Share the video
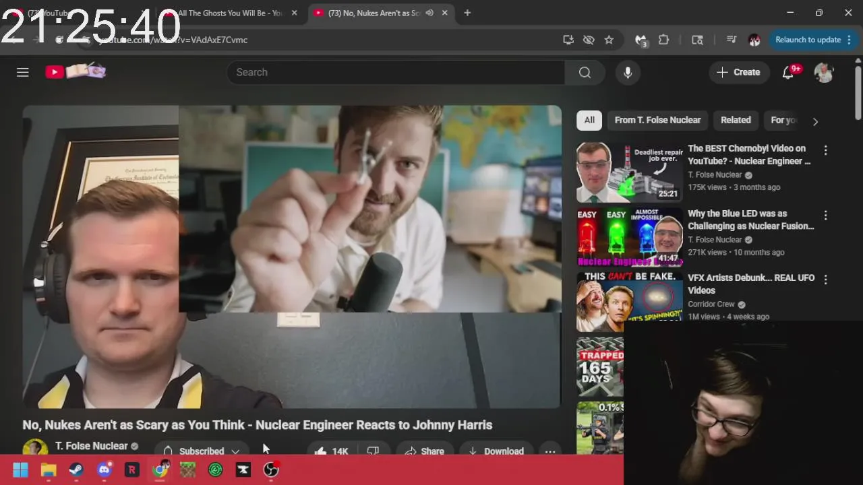The image size is (863, 485). 425,451
